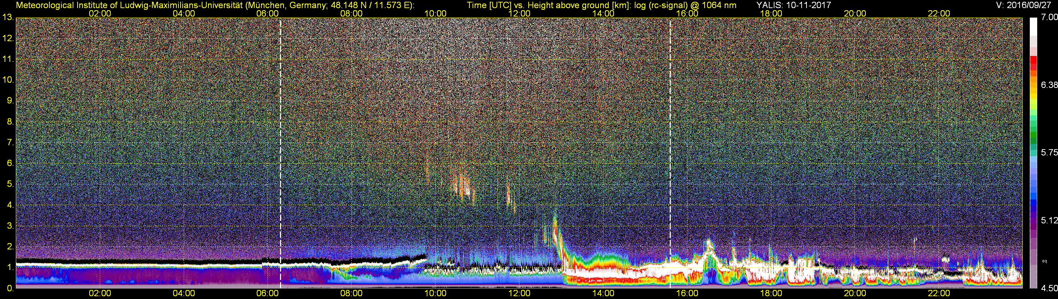Image resolution: width=1058 pixels, height=299 pixels.
Task: Pick the dark blue band on the color scale
Action: point(1033,206)
